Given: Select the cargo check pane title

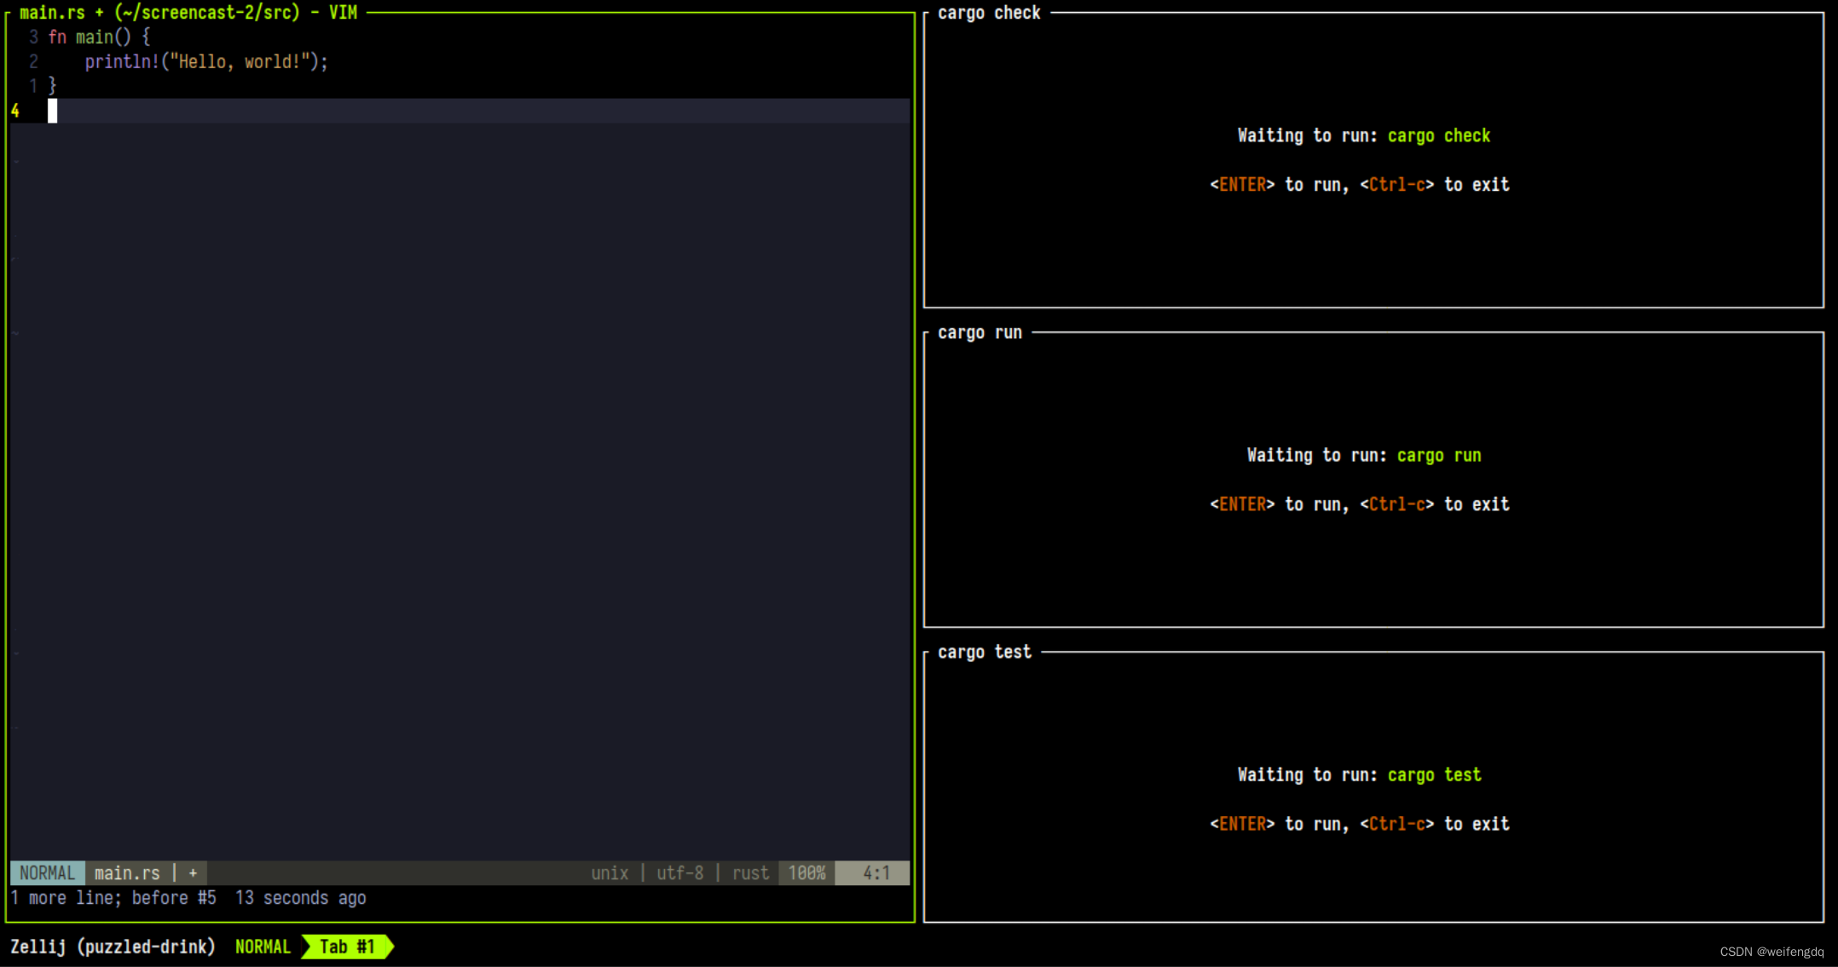Looking at the screenshot, I should (x=989, y=12).
